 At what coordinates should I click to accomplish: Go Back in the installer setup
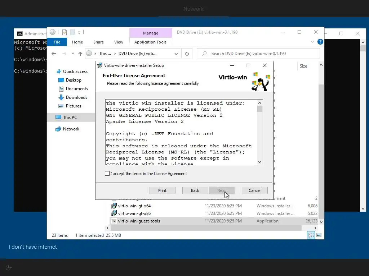pyautogui.click(x=195, y=190)
